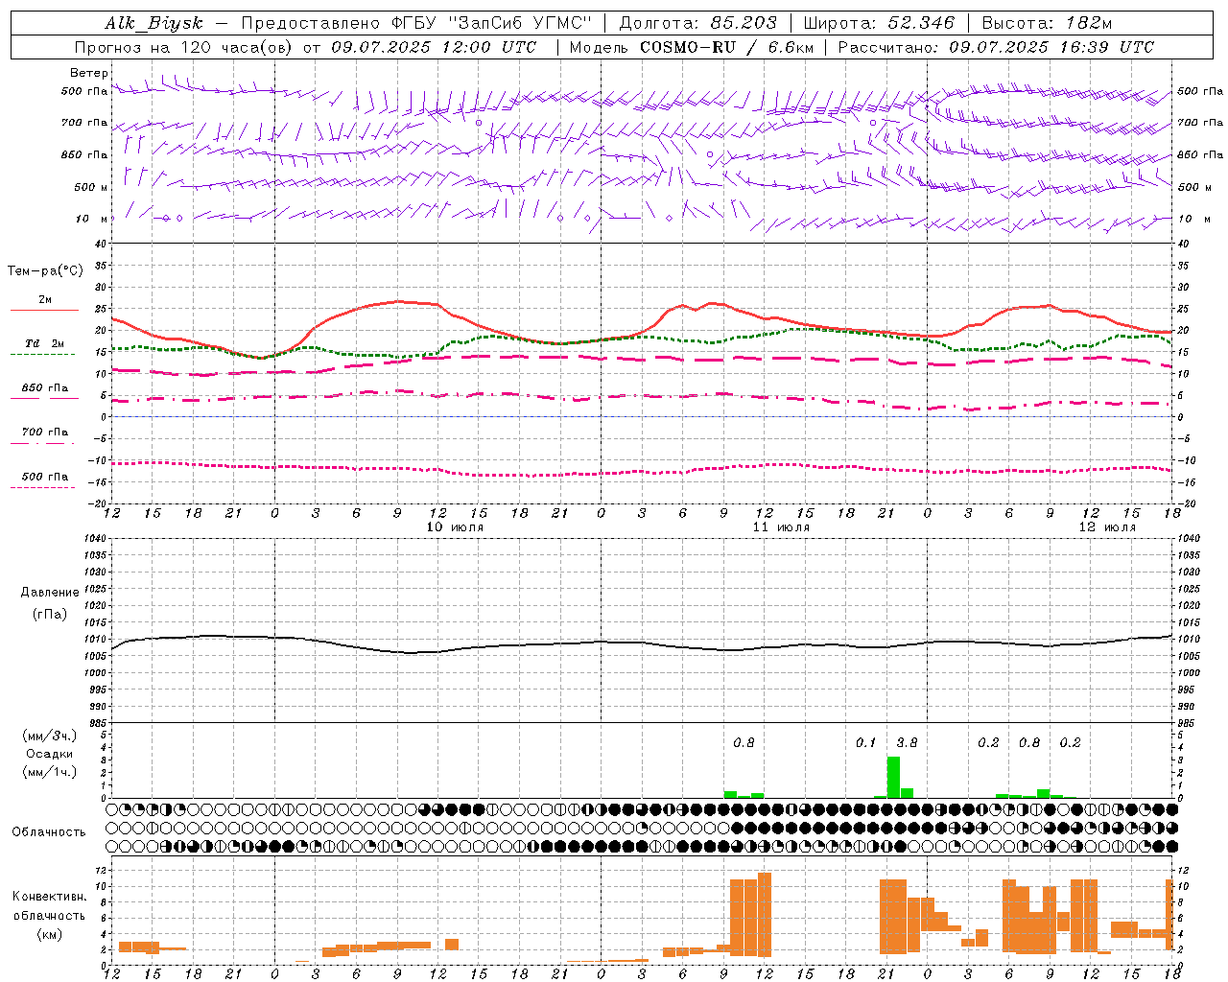1228x982 pixels.
Task: Click right-side '10 м' wind level label
Action: tap(1194, 219)
